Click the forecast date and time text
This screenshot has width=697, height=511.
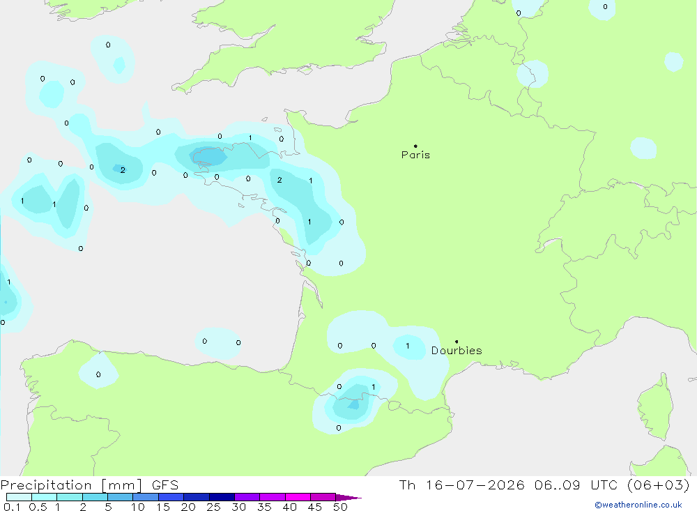[x=544, y=485]
